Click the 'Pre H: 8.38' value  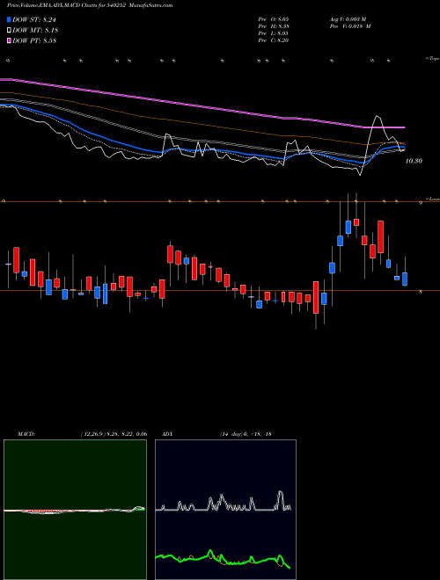[x=274, y=26]
